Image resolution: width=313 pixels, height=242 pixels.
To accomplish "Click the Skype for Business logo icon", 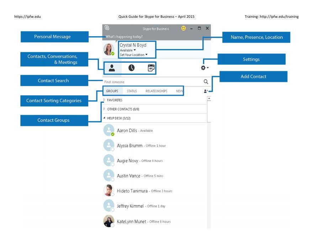I will pos(107,27).
